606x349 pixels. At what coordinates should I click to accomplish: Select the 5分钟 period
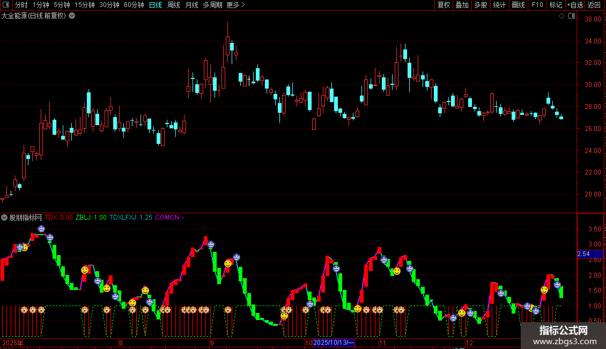click(62, 5)
